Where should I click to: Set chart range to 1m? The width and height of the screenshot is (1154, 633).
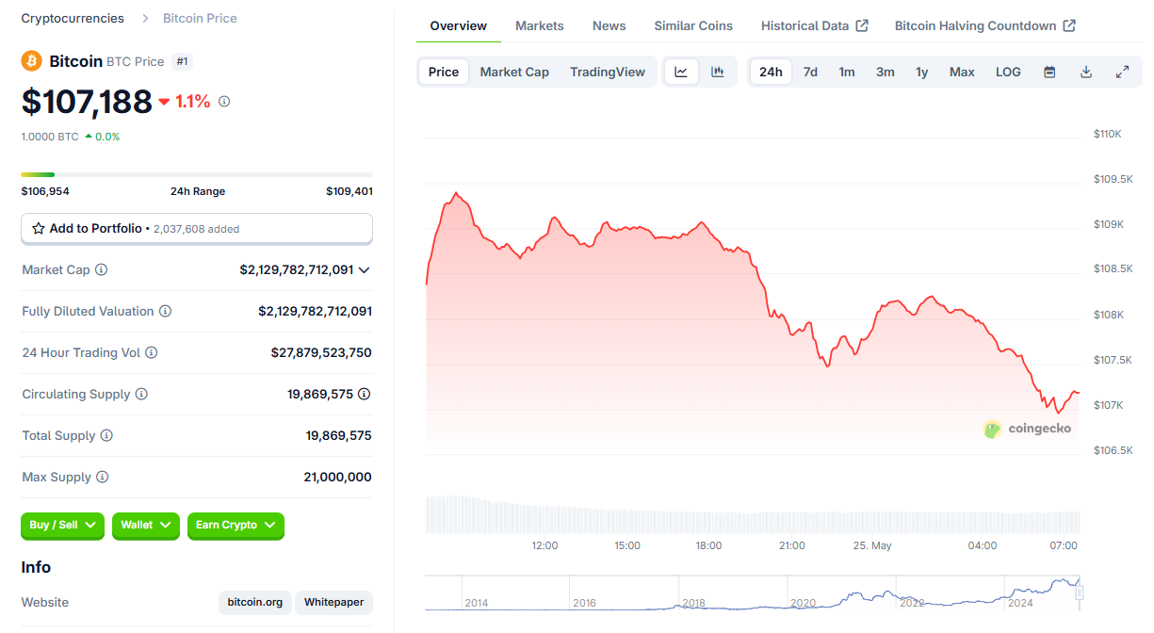(x=847, y=72)
